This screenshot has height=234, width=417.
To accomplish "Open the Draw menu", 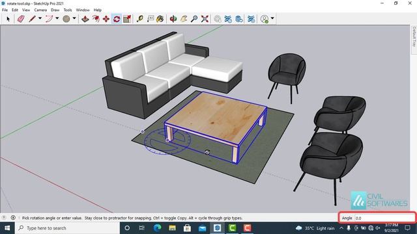I will [55, 10].
